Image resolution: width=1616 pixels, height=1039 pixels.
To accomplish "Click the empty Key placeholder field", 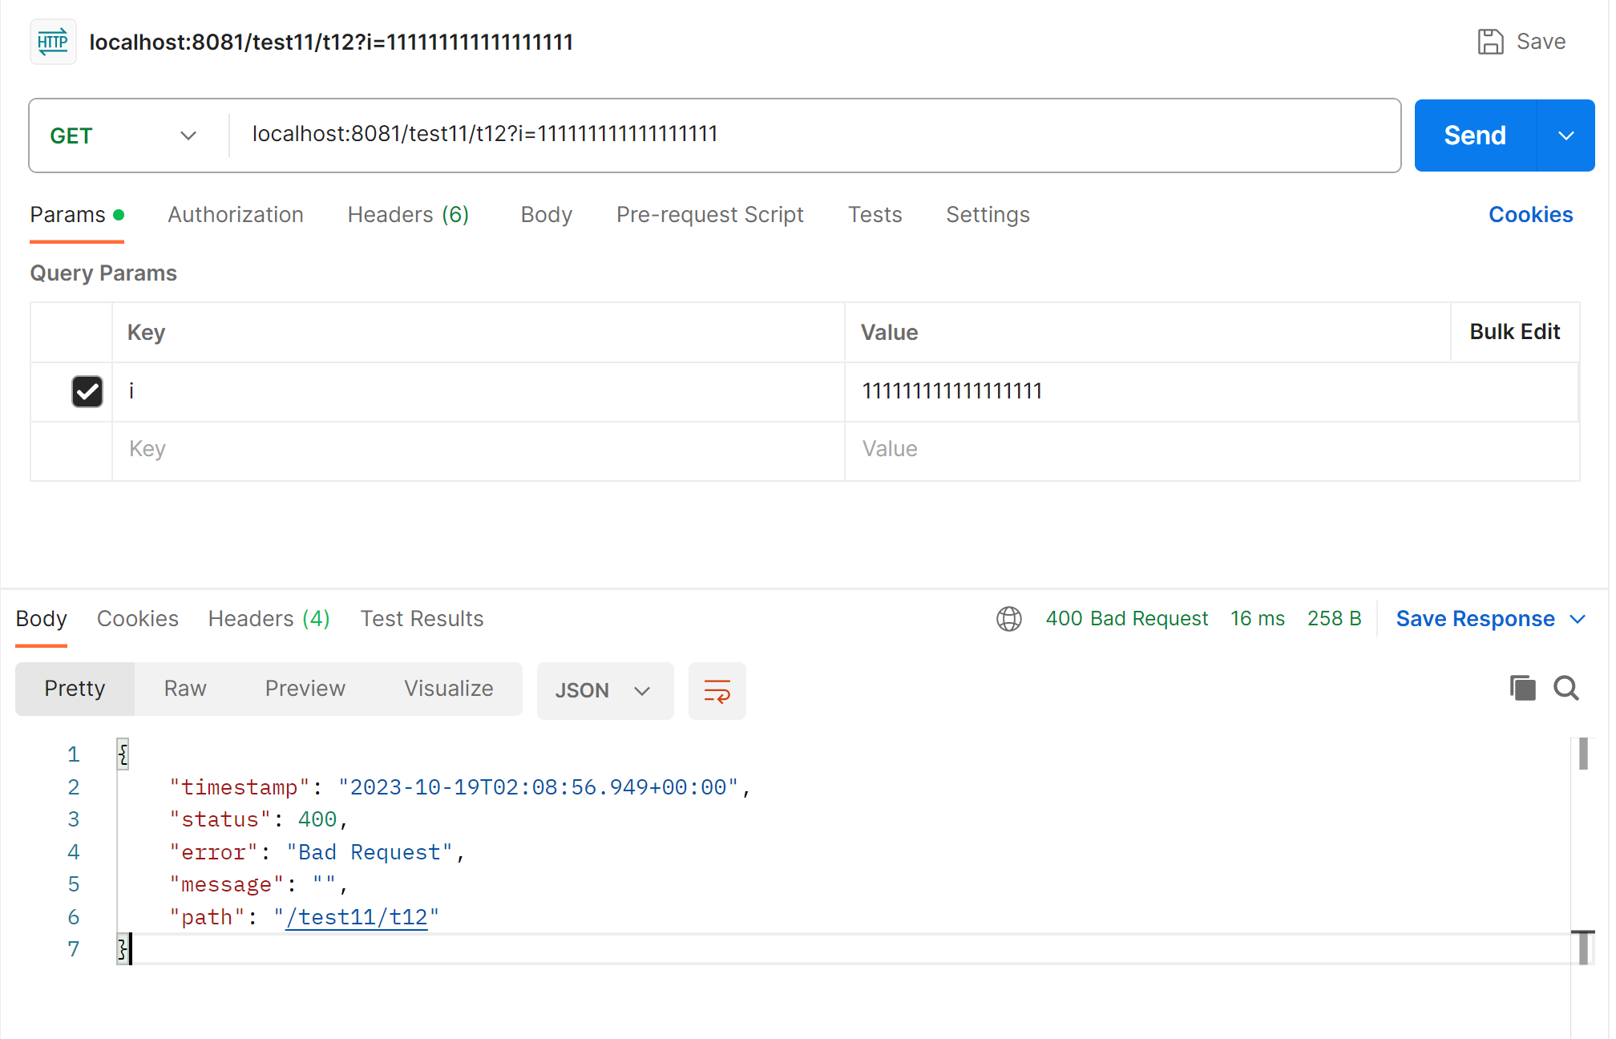I will [x=479, y=450].
